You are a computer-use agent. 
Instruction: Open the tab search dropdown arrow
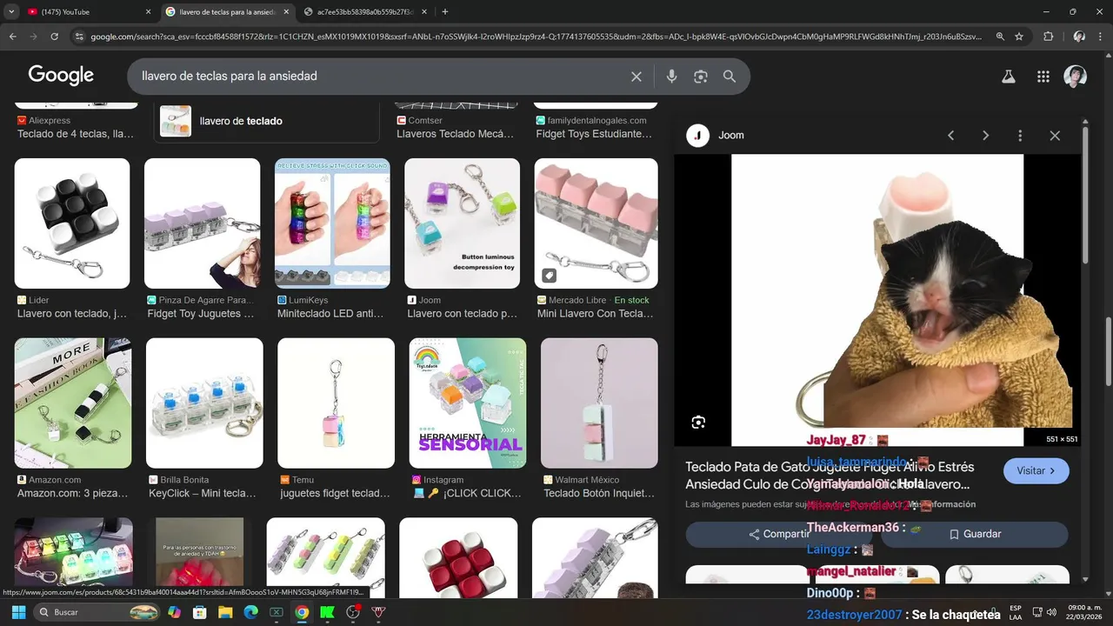point(11,11)
